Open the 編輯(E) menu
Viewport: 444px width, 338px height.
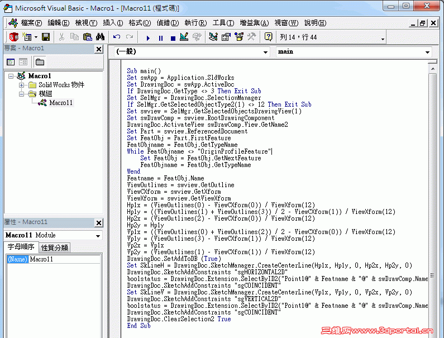pos(59,23)
